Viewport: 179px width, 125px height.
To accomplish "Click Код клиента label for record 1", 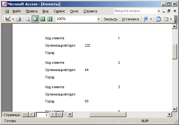I will pyautogui.click(x=55, y=38).
